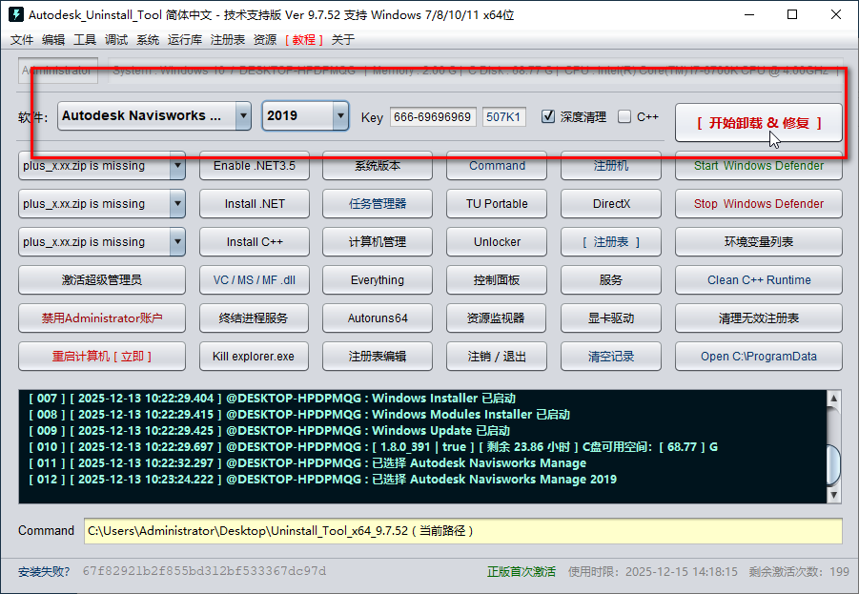Click the log scrollbar thumb

[833, 464]
